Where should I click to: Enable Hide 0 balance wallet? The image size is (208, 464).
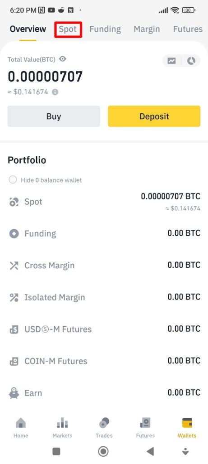point(13,179)
